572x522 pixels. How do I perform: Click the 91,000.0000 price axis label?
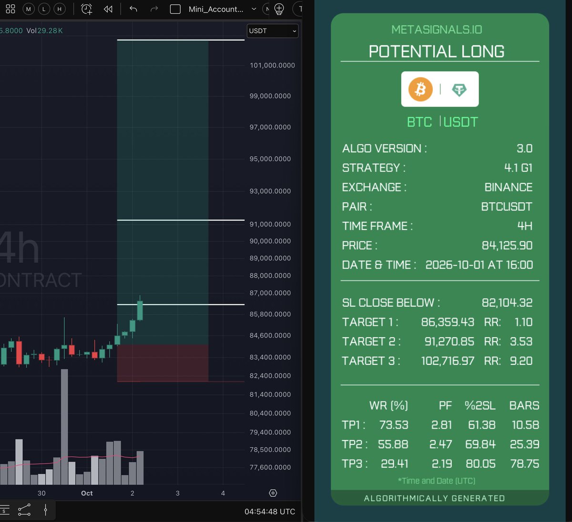point(270,224)
